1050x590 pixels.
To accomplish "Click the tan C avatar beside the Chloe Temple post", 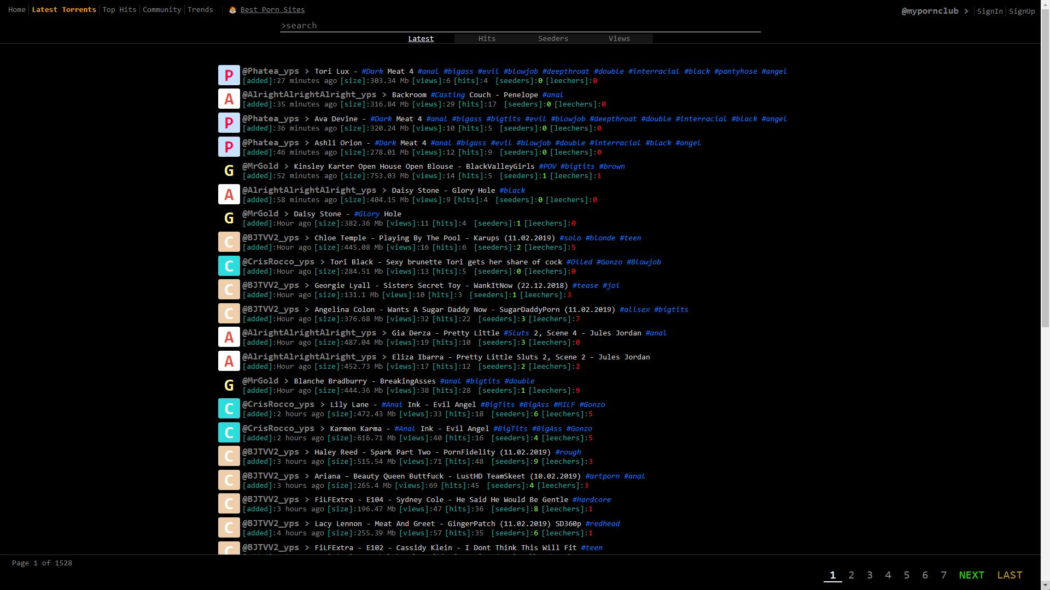I will 229,242.
